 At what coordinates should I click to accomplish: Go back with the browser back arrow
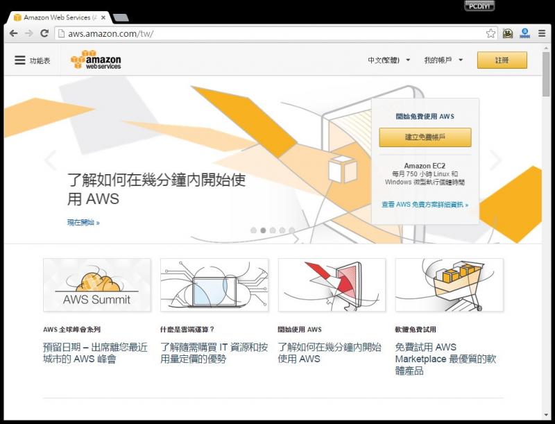point(13,33)
